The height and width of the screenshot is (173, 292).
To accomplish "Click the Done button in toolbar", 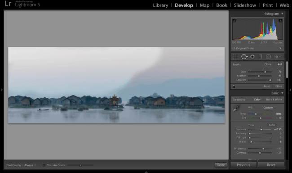I will coord(221,165).
